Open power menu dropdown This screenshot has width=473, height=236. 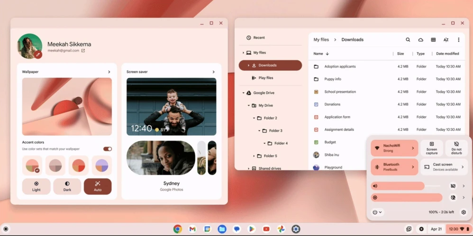coord(377,212)
